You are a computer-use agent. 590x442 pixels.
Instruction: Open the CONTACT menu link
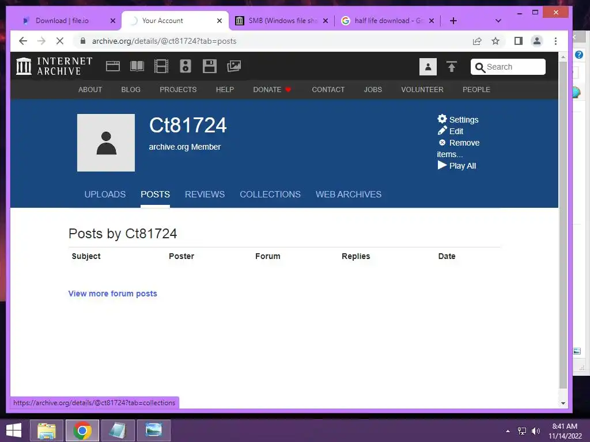point(328,89)
